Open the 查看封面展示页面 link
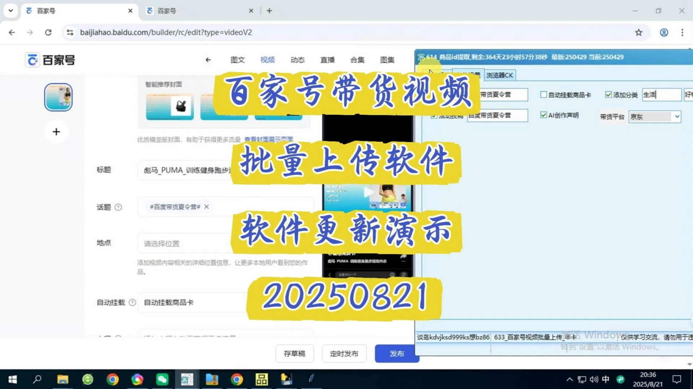This screenshot has height=389, width=693. [269, 139]
